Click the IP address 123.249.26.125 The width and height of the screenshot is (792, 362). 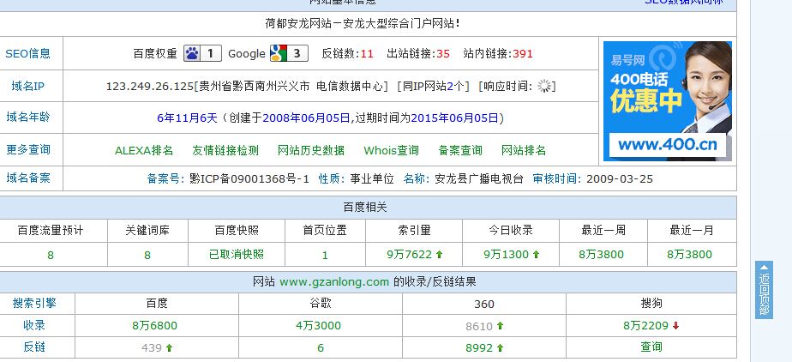click(150, 87)
